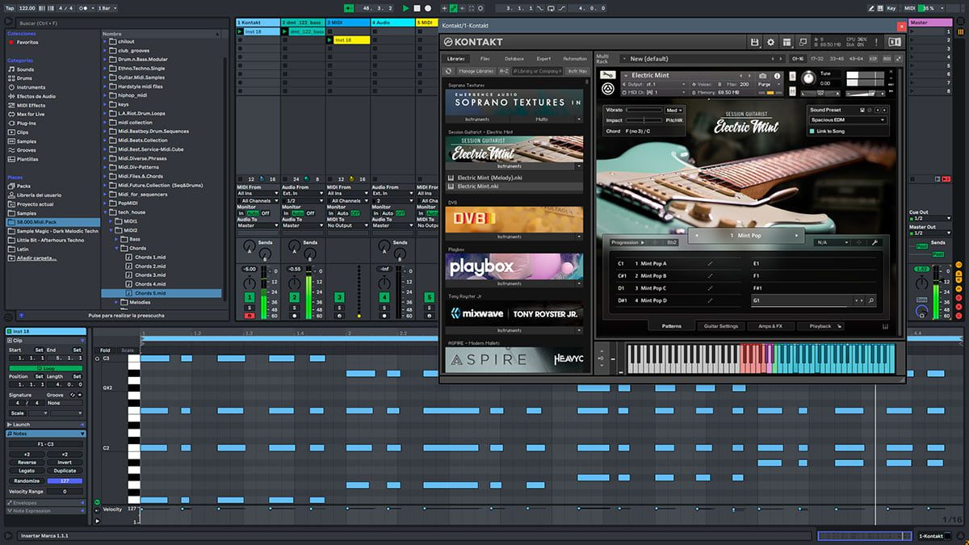Open the Spacious EDM sound preset dropdown

pyautogui.click(x=847, y=120)
